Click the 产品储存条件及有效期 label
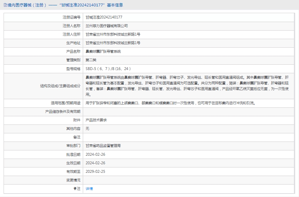 tap(63, 112)
